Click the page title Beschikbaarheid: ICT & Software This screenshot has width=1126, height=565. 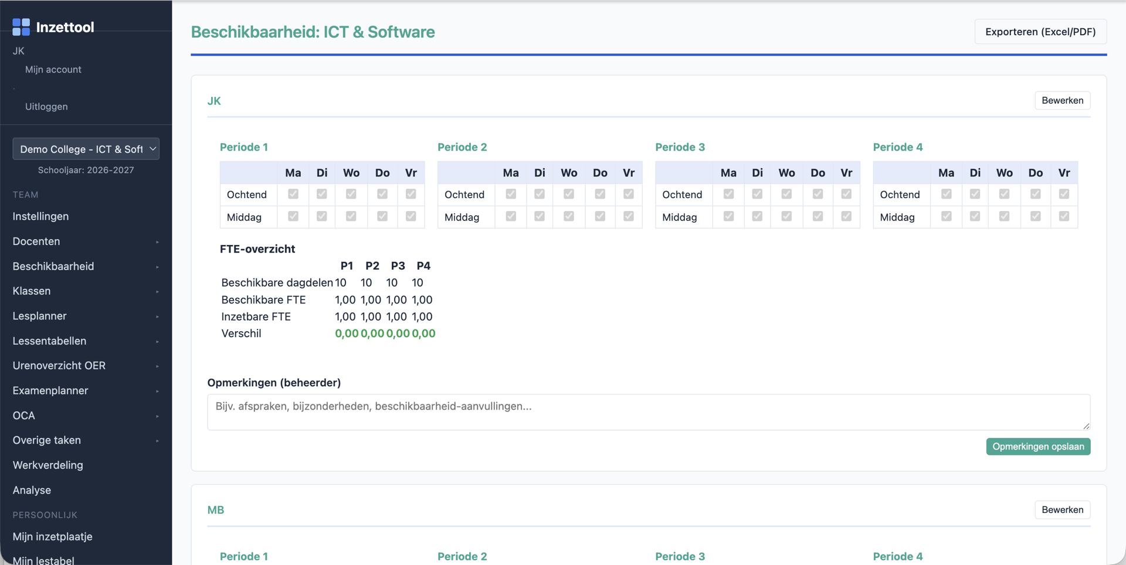click(313, 32)
